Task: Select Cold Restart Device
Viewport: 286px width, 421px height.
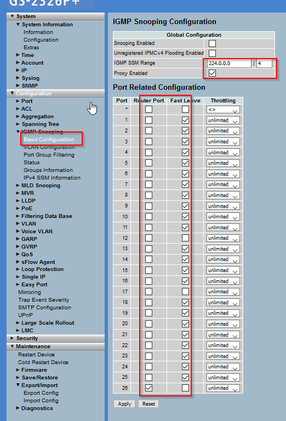Action: tap(43, 362)
